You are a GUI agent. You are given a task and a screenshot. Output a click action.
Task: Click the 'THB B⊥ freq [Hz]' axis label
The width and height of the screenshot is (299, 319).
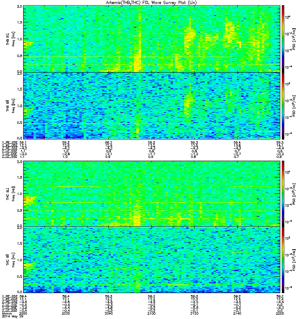tap(10, 39)
